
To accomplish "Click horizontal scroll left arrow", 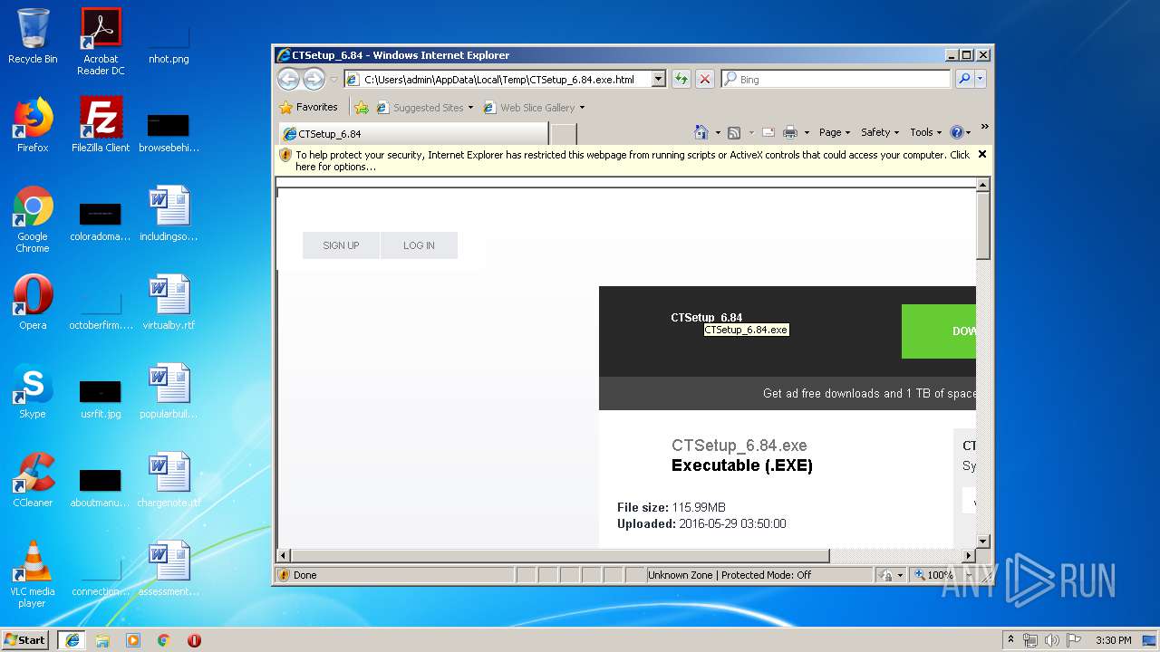I will 283,555.
